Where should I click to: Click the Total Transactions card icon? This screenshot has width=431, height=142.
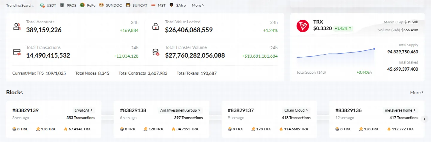[17, 52]
